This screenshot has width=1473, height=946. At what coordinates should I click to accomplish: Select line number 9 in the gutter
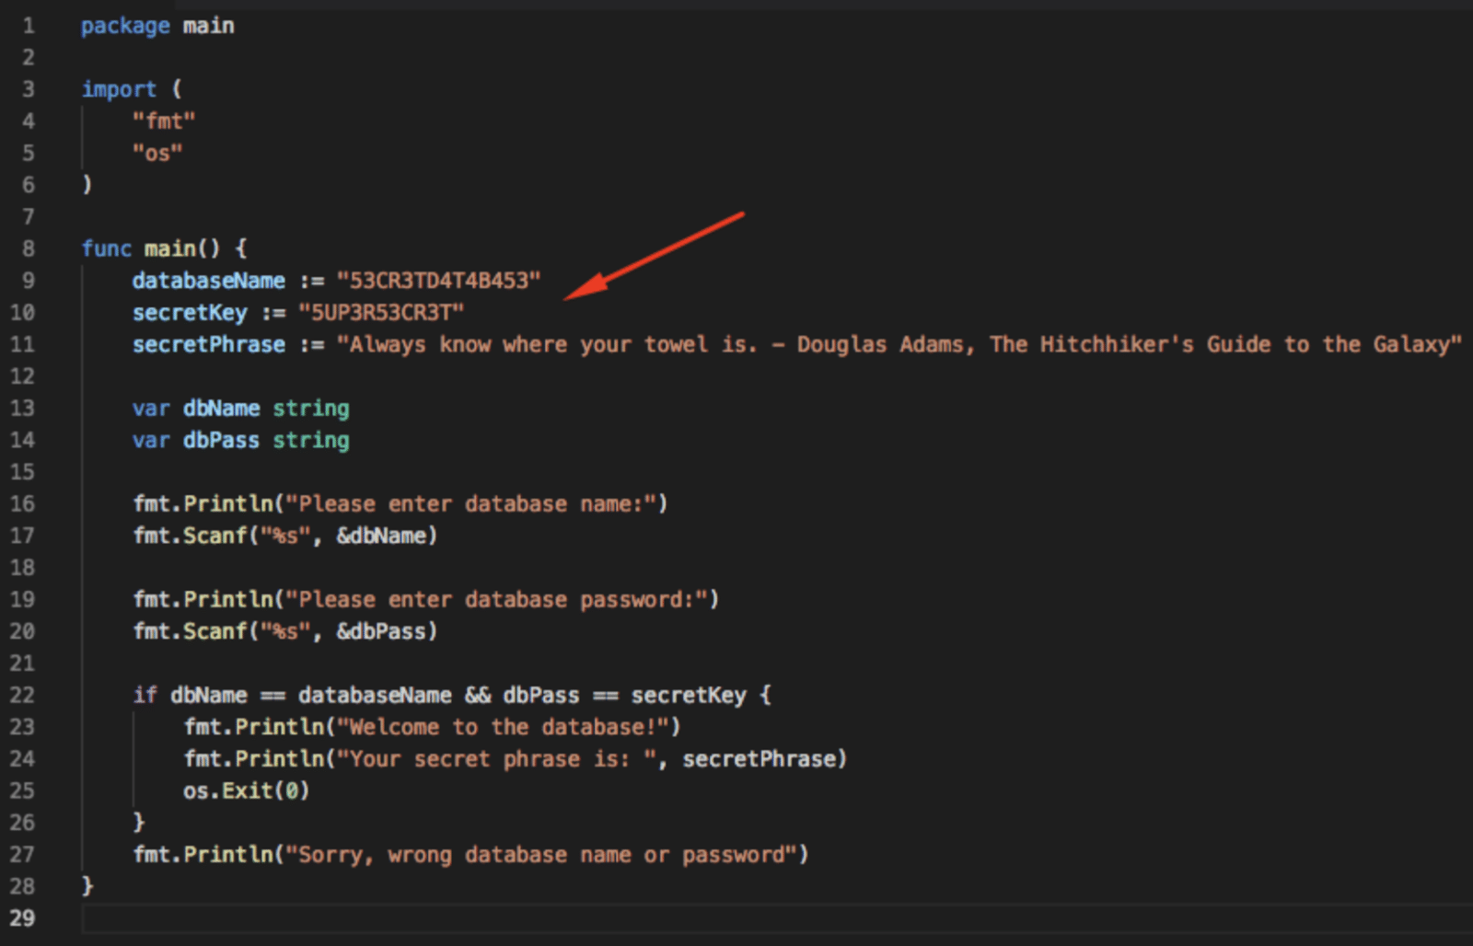click(28, 281)
